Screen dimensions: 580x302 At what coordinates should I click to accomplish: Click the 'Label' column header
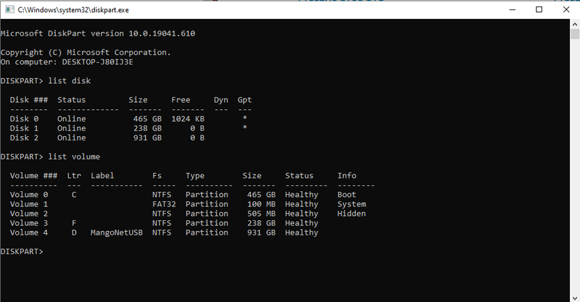point(102,176)
